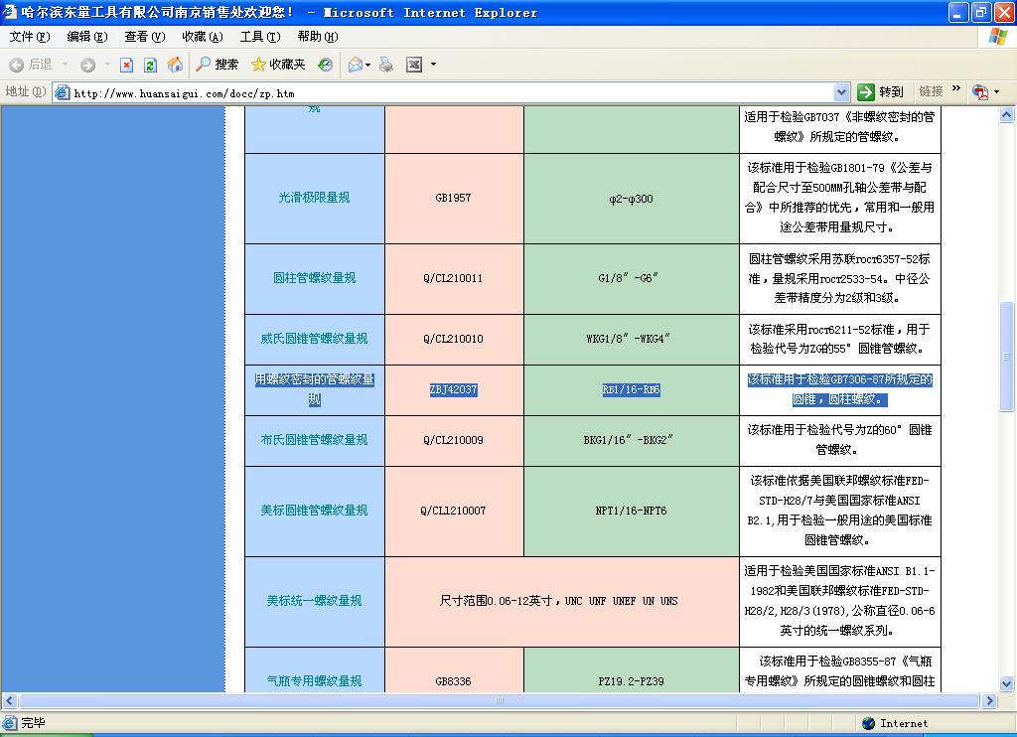Click the NPT1/16-NPT6 cell
Image resolution: width=1017 pixels, height=737 pixels.
tap(631, 511)
